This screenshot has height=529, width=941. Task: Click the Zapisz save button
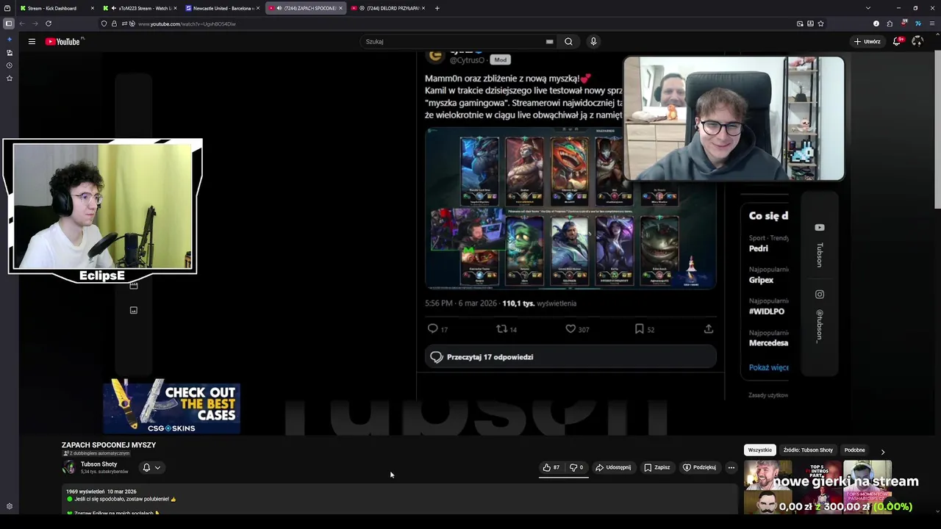click(657, 467)
